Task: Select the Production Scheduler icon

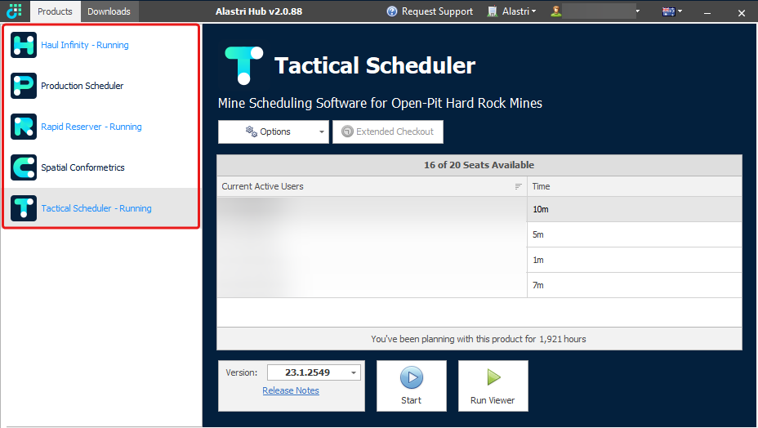Action: [x=24, y=86]
